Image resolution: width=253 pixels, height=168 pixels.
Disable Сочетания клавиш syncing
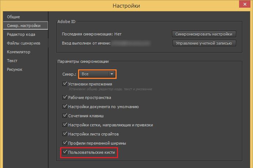[x=65, y=116]
